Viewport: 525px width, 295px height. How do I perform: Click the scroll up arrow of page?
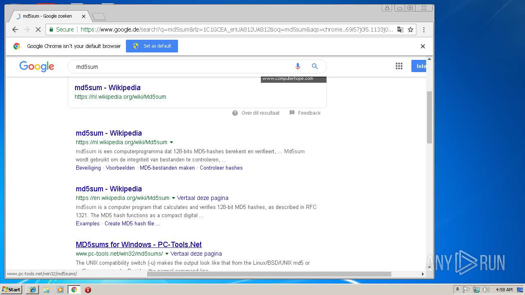pyautogui.click(x=429, y=59)
